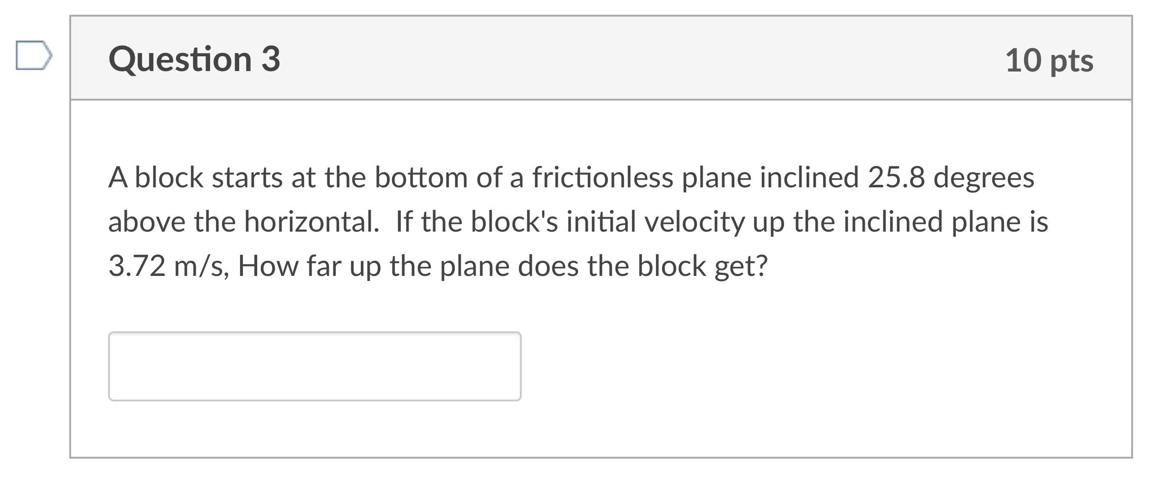The height and width of the screenshot is (478, 1158).
Task: Click the word frictionless in the prompt
Action: tap(603, 178)
